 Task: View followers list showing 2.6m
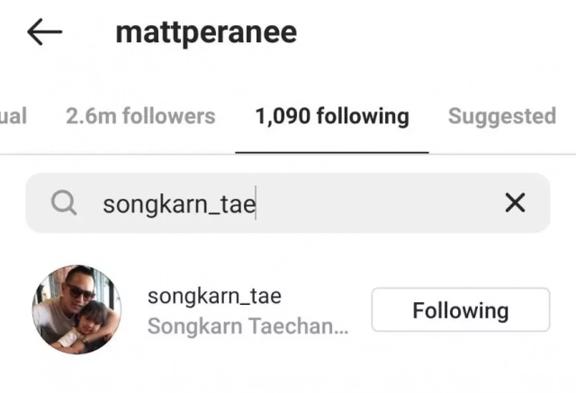[x=140, y=116]
